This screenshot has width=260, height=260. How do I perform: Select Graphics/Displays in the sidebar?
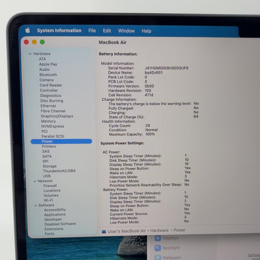[x=57, y=116]
